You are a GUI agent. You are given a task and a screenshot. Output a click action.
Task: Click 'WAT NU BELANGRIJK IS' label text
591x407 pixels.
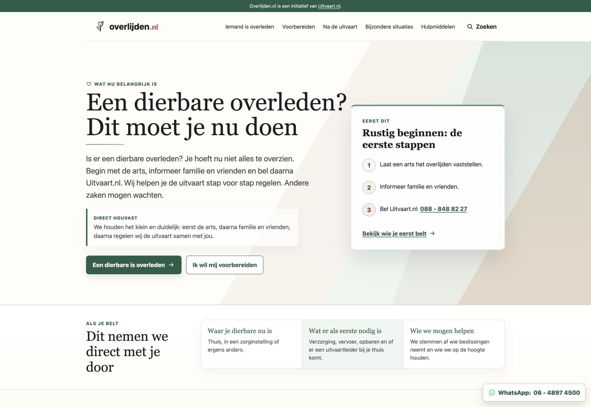pyautogui.click(x=126, y=84)
